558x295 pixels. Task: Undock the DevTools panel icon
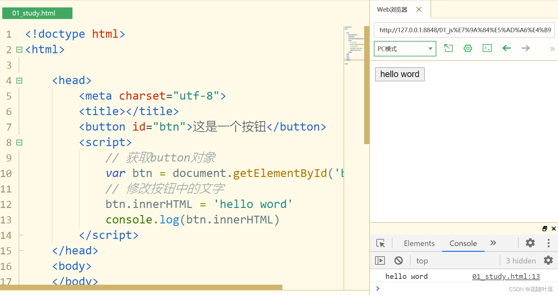545,229
